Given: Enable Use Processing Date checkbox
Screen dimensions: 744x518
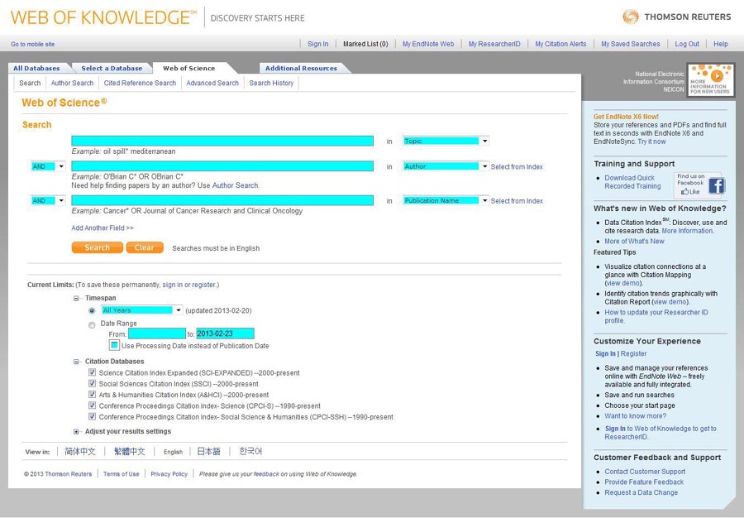Looking at the screenshot, I should pyautogui.click(x=114, y=346).
